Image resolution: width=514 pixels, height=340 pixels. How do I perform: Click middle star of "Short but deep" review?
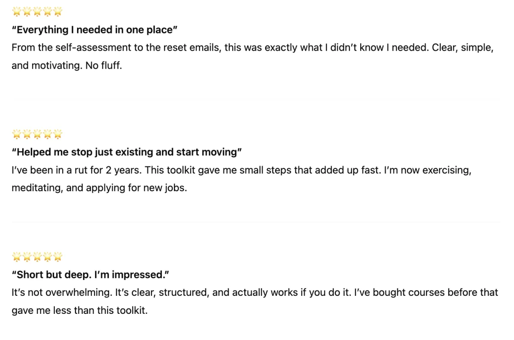(38, 257)
